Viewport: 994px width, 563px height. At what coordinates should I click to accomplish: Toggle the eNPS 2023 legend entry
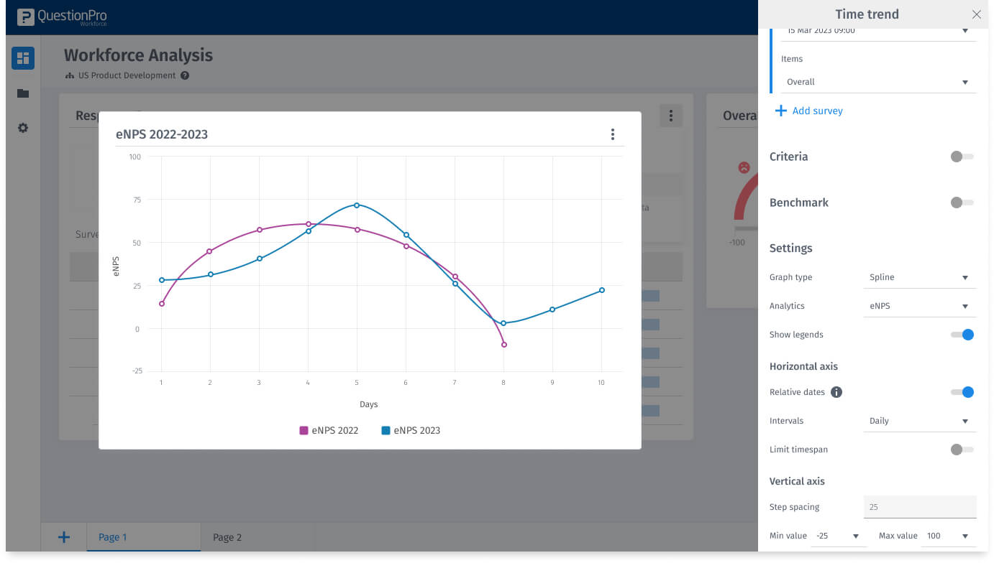pyautogui.click(x=411, y=430)
